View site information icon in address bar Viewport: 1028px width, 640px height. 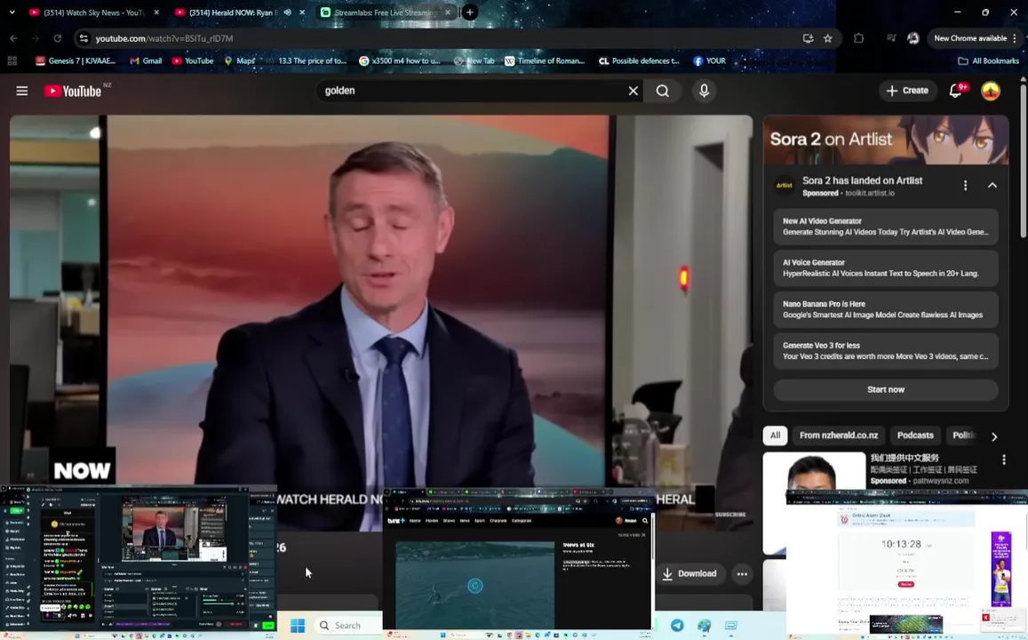(x=84, y=39)
